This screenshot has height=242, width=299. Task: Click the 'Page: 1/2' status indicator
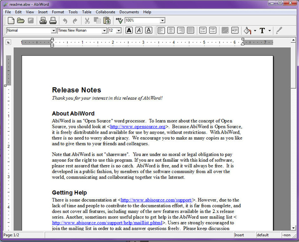point(23,235)
